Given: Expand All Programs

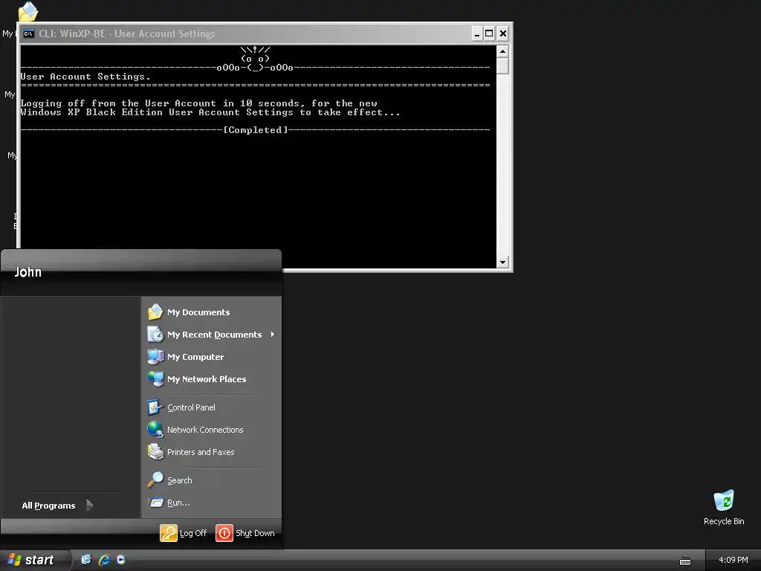Looking at the screenshot, I should (58, 506).
